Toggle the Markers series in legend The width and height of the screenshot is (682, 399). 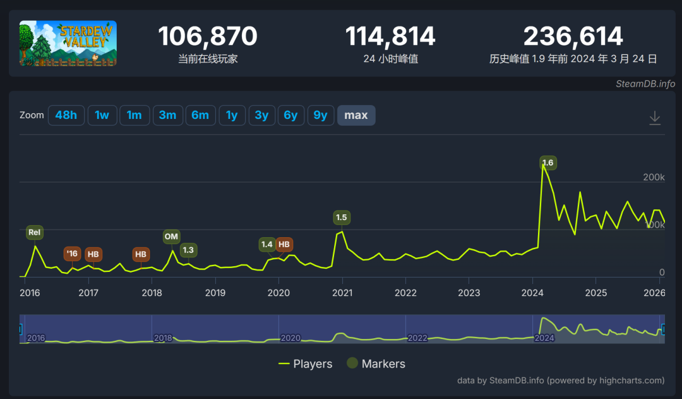376,364
